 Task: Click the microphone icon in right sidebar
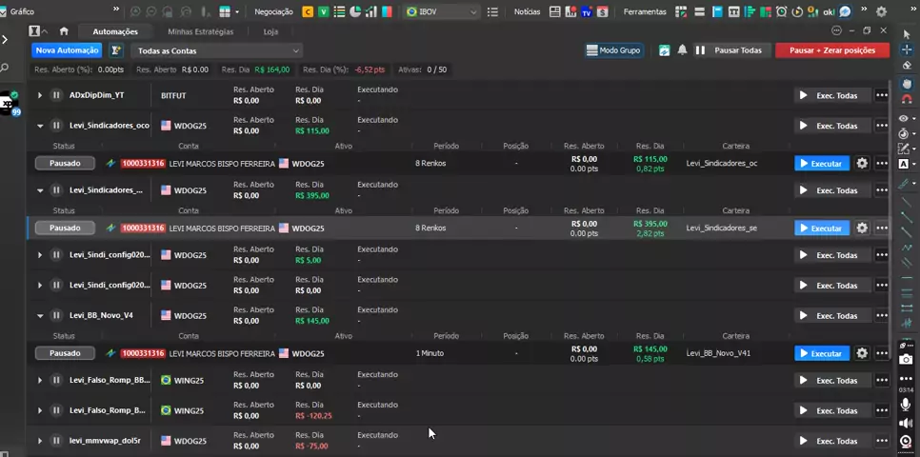tap(906, 405)
